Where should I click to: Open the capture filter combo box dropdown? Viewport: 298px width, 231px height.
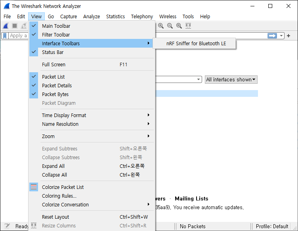coord(199,79)
